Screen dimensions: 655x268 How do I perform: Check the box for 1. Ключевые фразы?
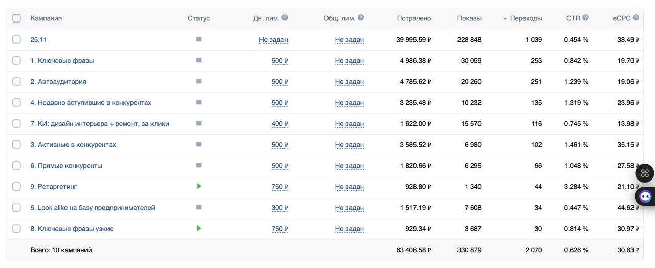pos(16,60)
